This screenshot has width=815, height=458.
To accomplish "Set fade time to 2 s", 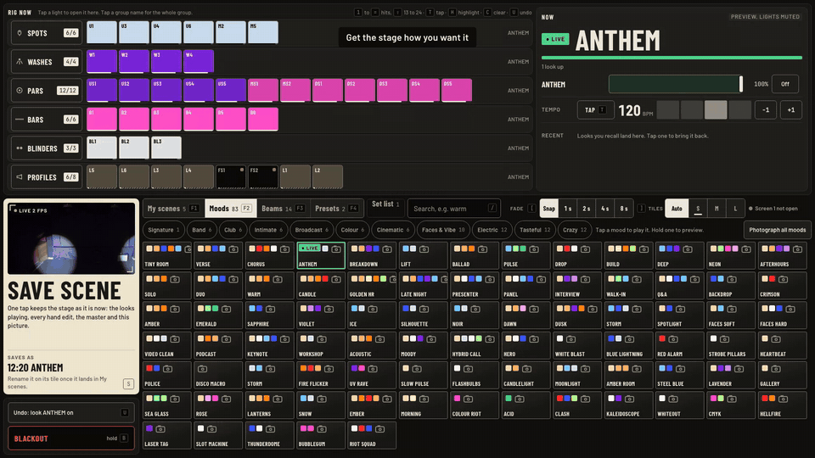I will pyautogui.click(x=587, y=209).
